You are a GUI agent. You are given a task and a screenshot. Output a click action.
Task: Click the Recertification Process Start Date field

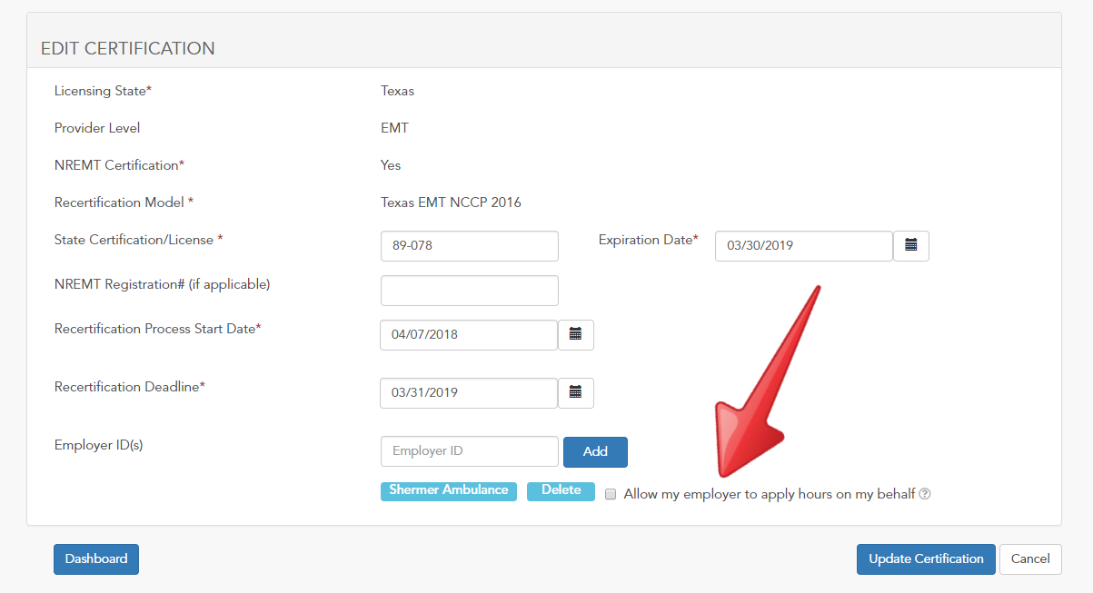tap(468, 334)
